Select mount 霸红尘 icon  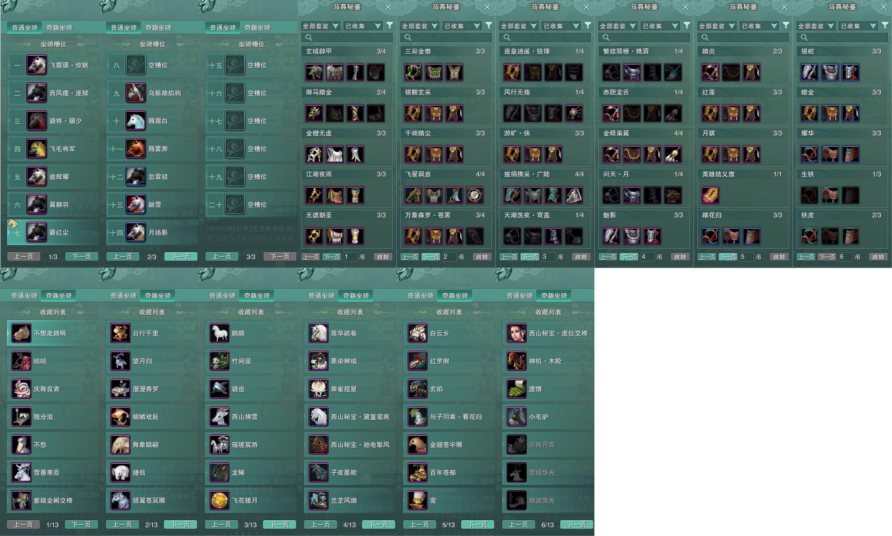[x=37, y=232]
